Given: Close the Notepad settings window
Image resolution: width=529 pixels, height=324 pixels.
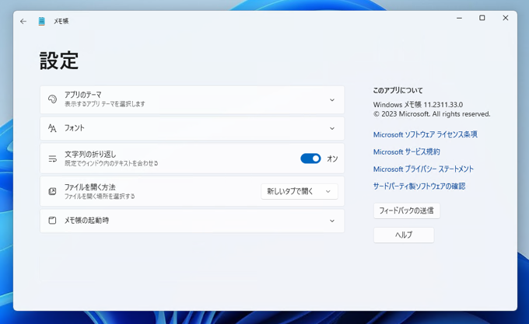Looking at the screenshot, I should (506, 18).
